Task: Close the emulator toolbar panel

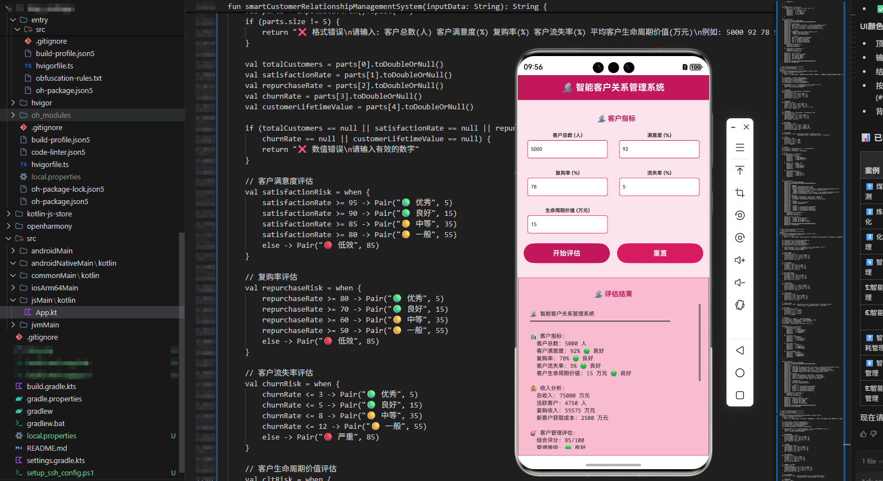Action: click(747, 127)
